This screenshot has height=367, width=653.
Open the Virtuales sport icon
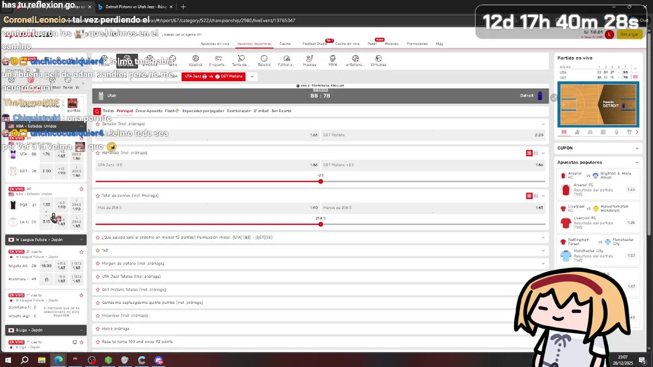pos(378,61)
